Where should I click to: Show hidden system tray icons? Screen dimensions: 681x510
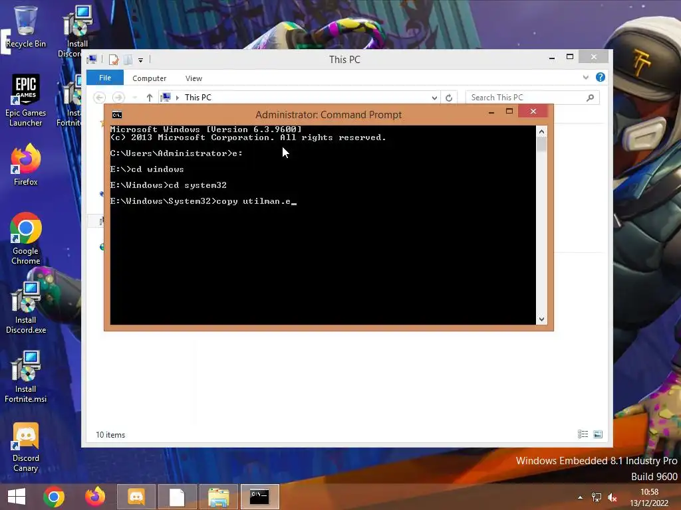click(580, 497)
